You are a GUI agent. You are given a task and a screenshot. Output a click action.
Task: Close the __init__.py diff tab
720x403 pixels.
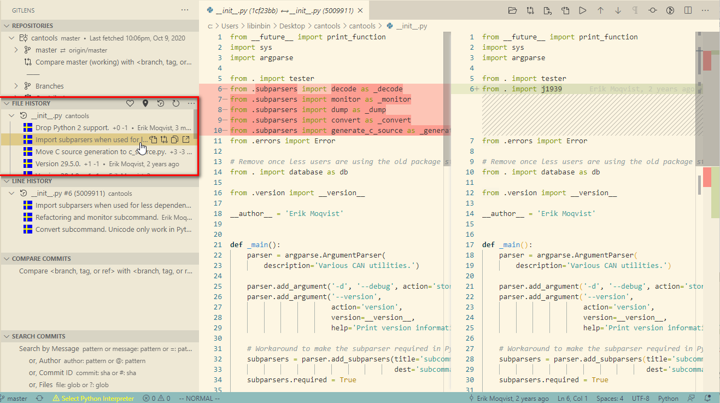click(360, 10)
